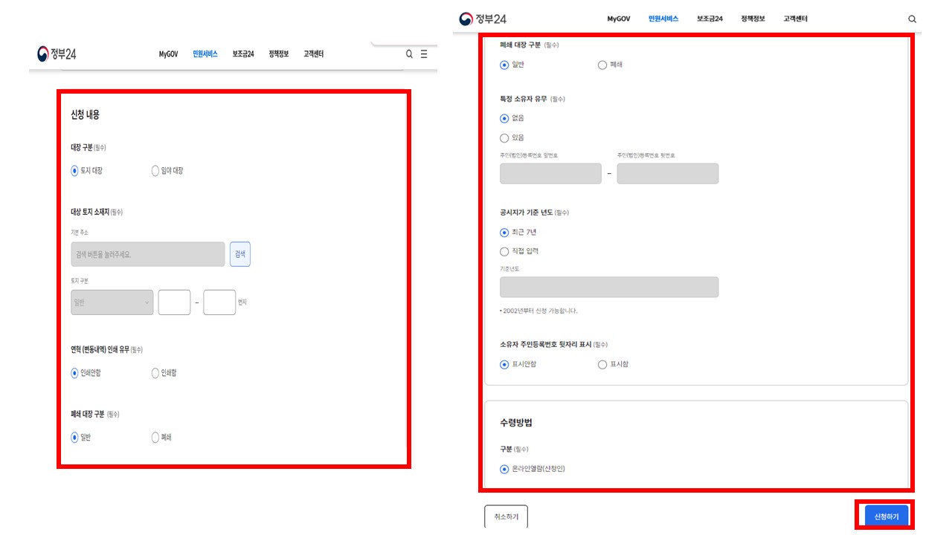Click the blue 신청하기 submit button
The image size is (952, 535).
pos(887,515)
